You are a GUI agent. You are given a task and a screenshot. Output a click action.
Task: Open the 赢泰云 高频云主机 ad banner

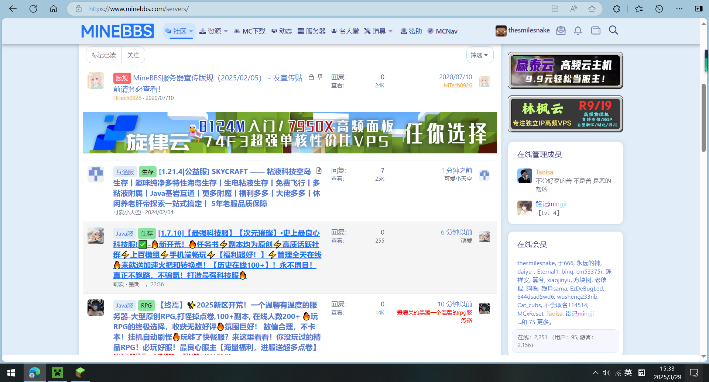tap(565, 70)
